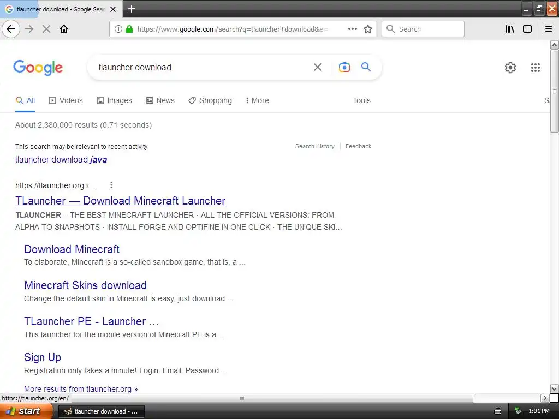Image resolution: width=559 pixels, height=419 pixels.
Task: Click the vertical scrollbar up arrow
Action: pos(554,45)
